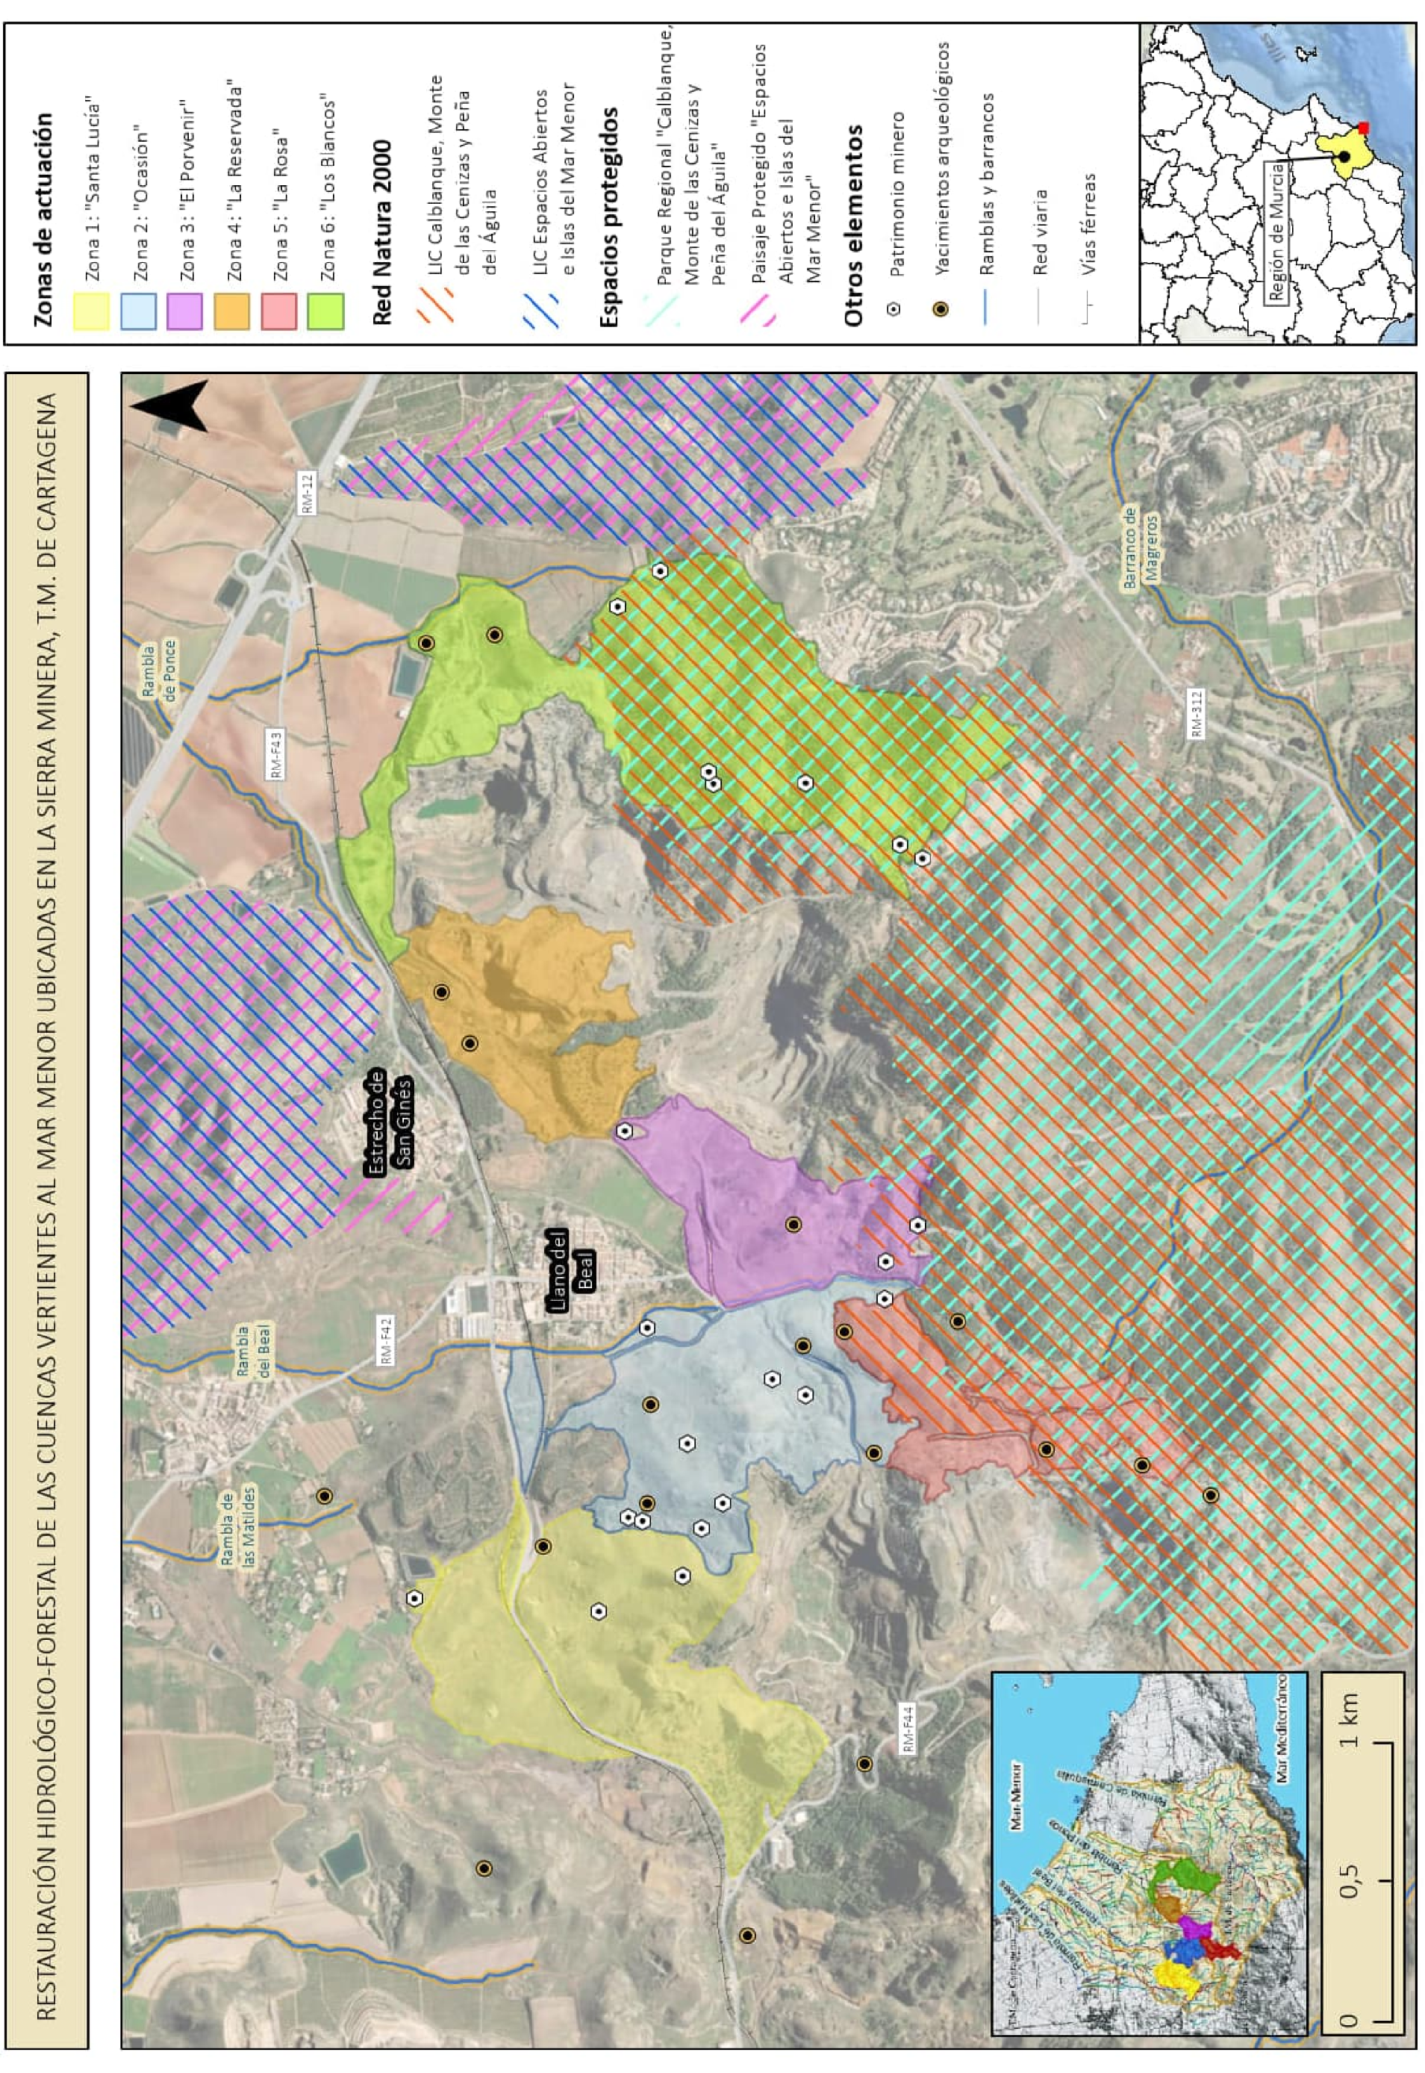Screen dimensions: 1425x2073
Task: Click the grey Red viaria legend line
Action: [1039, 306]
